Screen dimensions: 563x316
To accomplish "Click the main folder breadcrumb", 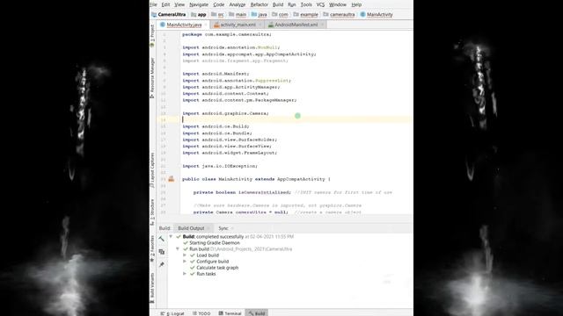I will point(238,15).
